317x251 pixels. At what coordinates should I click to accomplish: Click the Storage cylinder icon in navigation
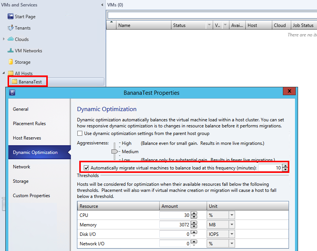(x=11, y=62)
